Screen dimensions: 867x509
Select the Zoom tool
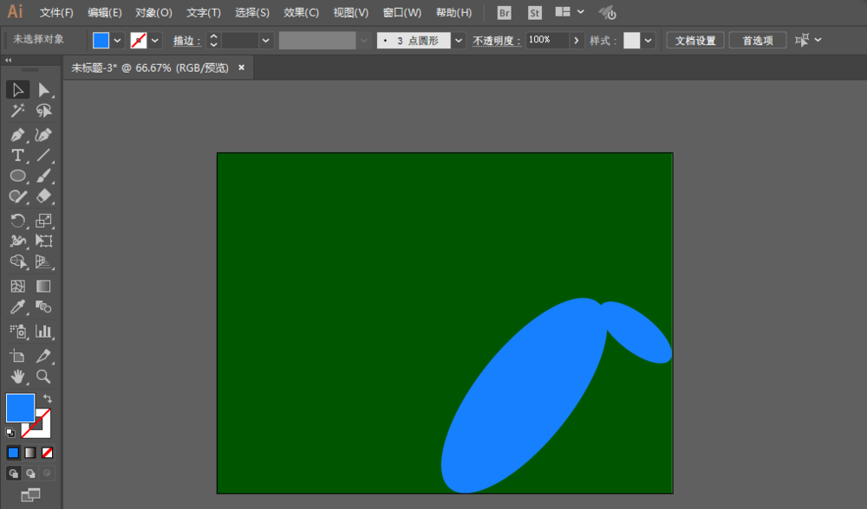click(43, 377)
